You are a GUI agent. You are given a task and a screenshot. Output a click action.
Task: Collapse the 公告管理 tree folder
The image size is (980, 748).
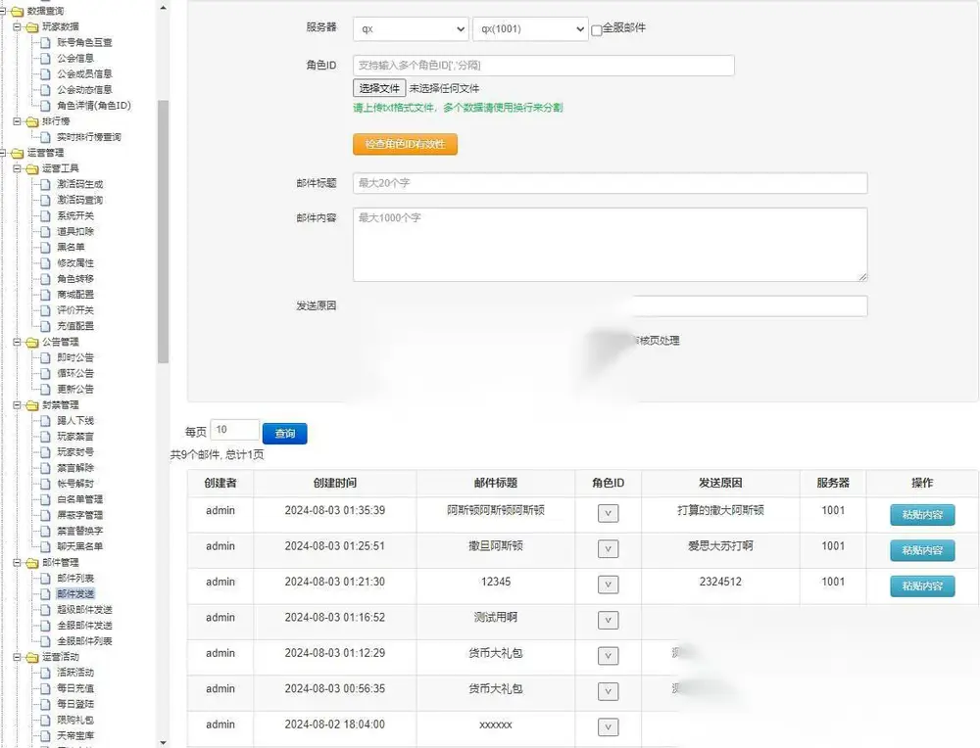[18, 342]
